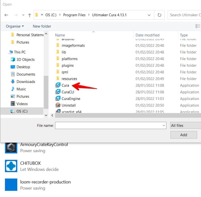Screen dimensions: 201x197
Task: Click Ultimaker Cura 4.13.1 breadcrumb
Action: [109, 15]
